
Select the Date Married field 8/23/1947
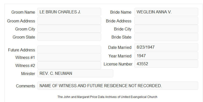point(166,47)
